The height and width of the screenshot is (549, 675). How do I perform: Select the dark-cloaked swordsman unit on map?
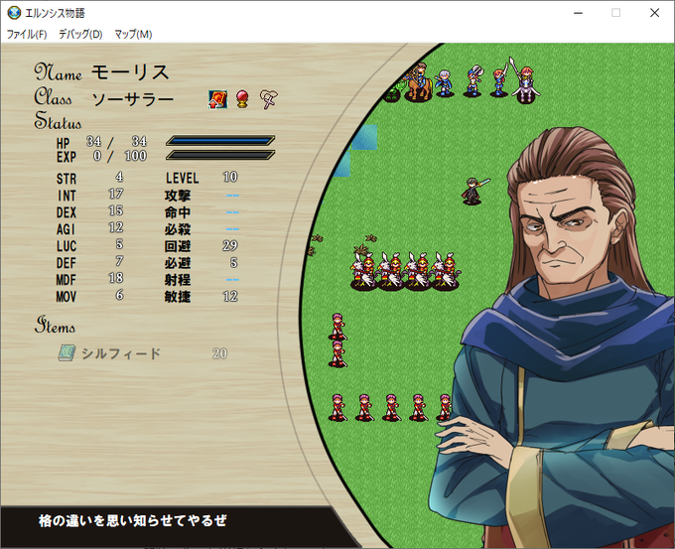473,191
